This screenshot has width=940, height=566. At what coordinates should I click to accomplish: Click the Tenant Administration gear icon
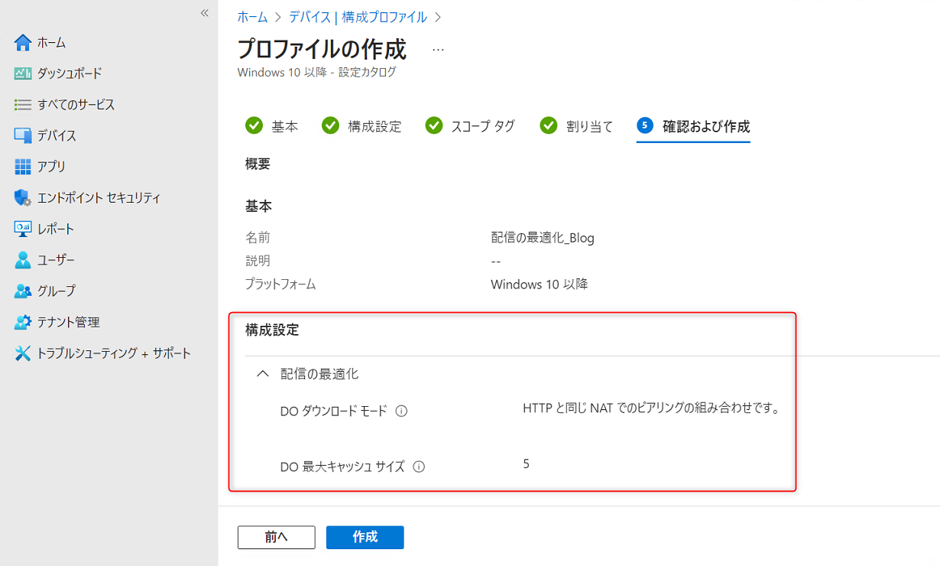[x=23, y=322]
